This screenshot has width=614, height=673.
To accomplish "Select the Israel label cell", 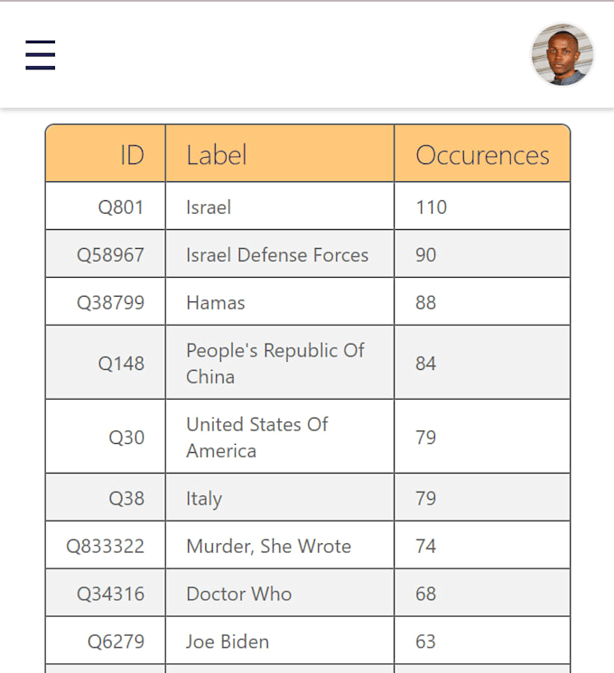I will tap(280, 206).
